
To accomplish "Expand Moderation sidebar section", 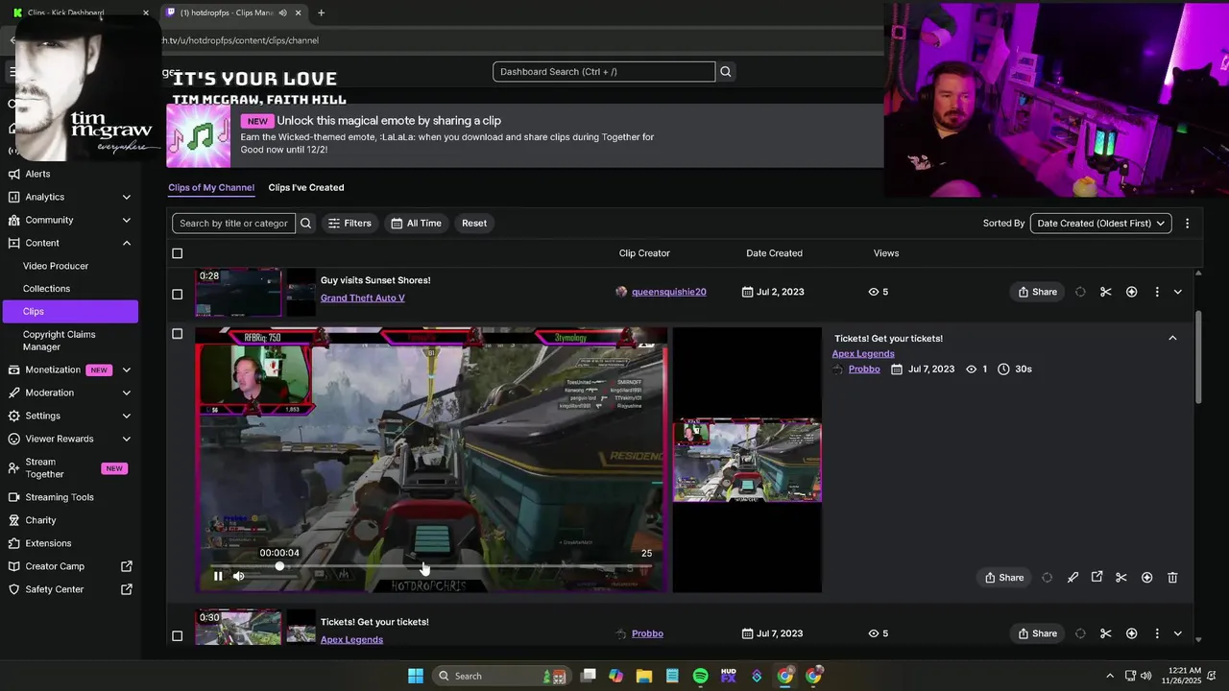I will [x=127, y=393].
